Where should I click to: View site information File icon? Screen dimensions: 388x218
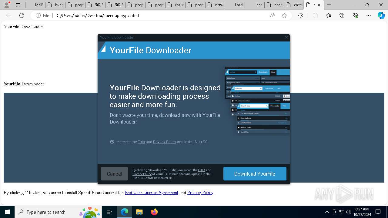click(x=42, y=15)
